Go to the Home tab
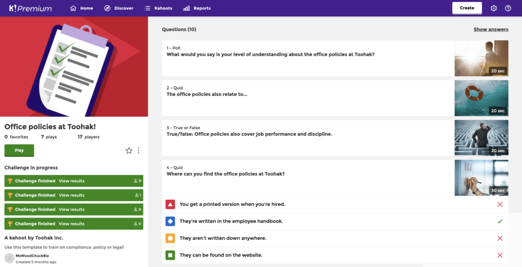Screen dimensions: 522x267 (x=82, y=8)
